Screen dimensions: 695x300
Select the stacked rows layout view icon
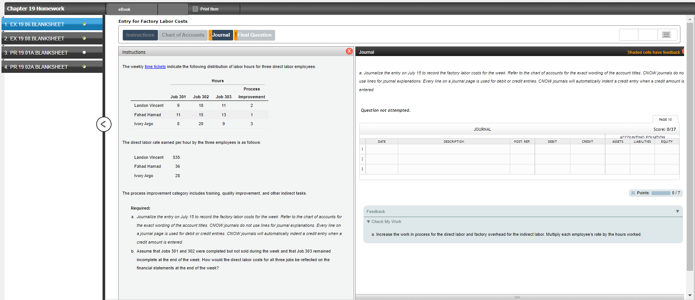tap(667, 35)
